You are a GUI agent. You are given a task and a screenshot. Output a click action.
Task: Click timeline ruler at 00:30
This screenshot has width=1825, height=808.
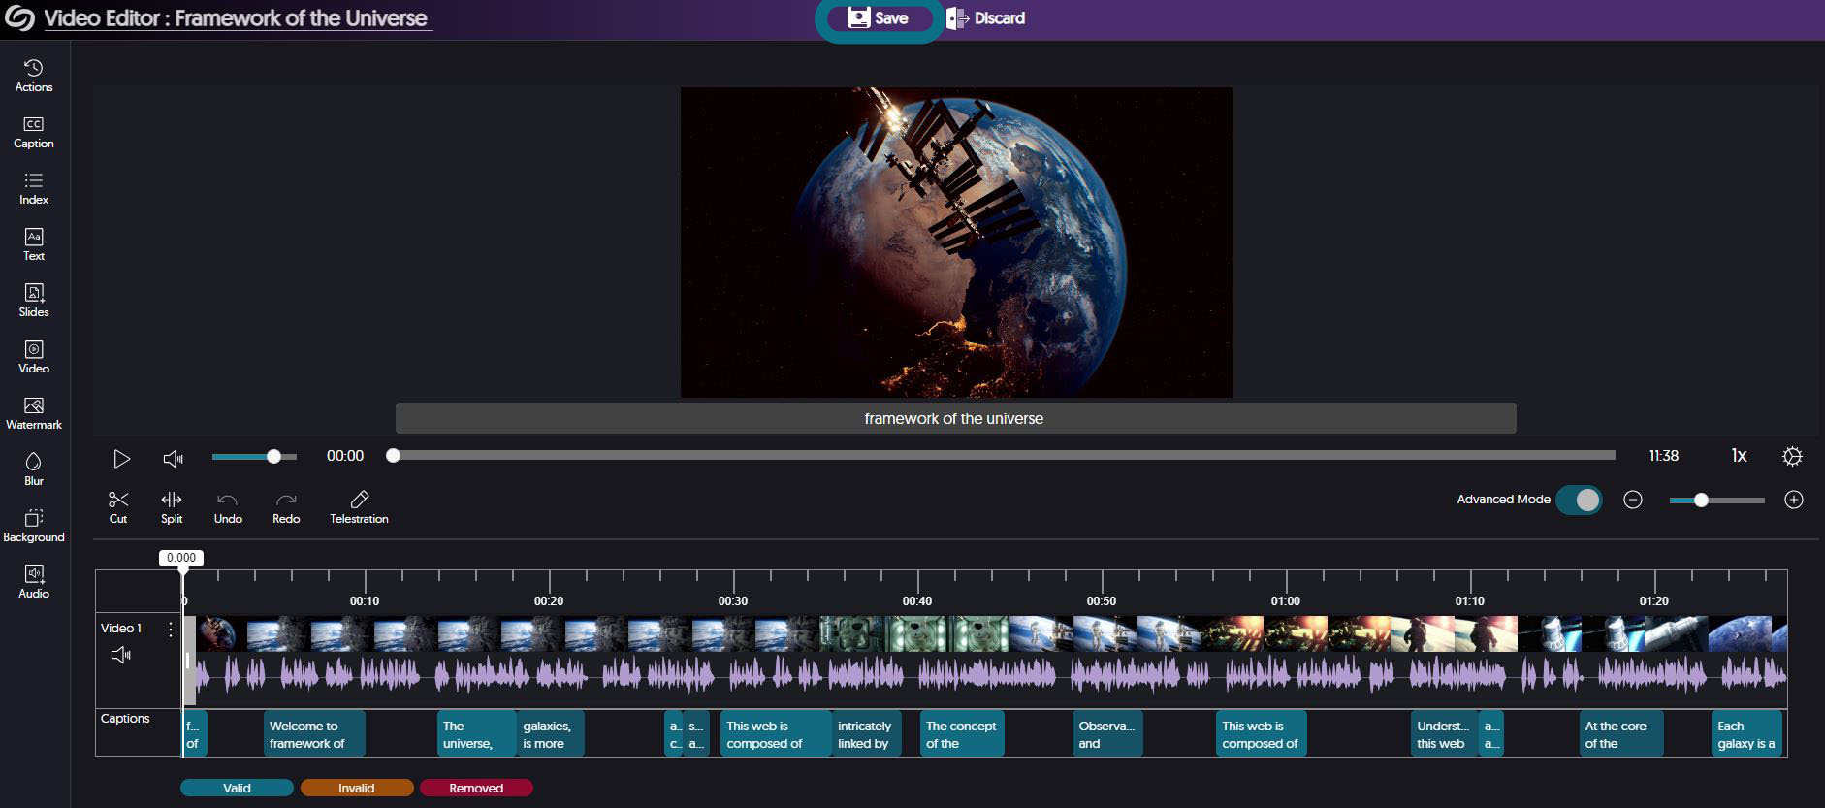pyautogui.click(x=733, y=600)
